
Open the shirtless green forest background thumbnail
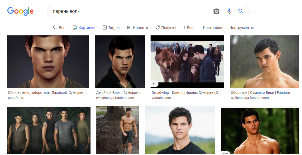point(260,131)
